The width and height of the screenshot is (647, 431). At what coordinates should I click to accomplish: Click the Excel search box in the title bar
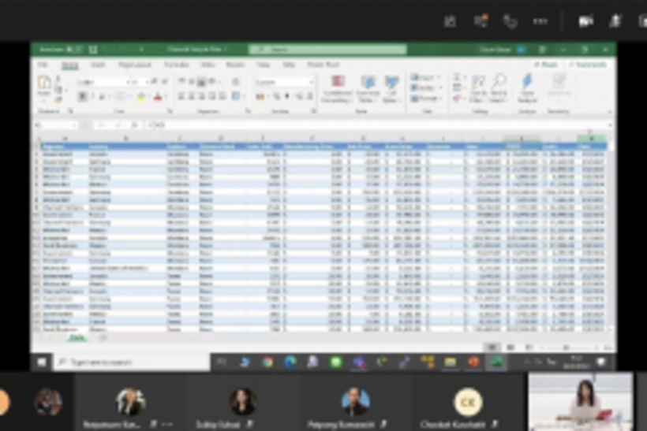[x=327, y=50]
